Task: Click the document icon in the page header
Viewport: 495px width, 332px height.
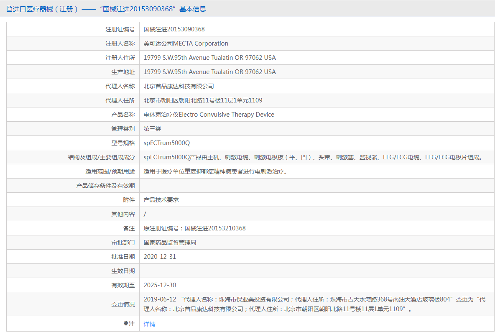Action: [x=9, y=9]
